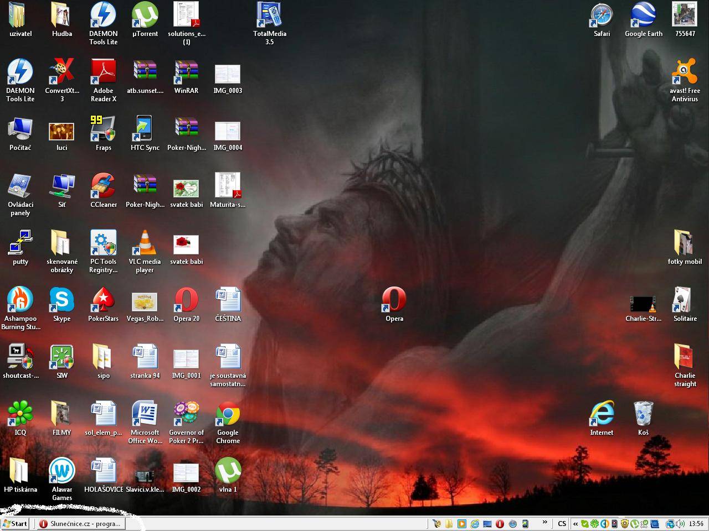The image size is (709, 531).
Task: Select the 755647 image file
Action: click(x=685, y=19)
